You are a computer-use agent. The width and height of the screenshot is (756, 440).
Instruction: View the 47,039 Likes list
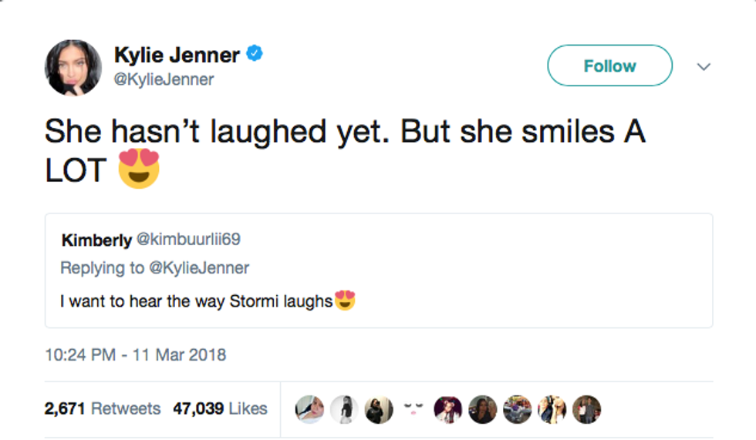click(220, 408)
